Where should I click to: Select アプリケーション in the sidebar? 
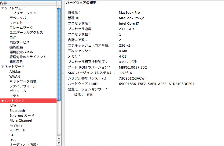(x=23, y=13)
